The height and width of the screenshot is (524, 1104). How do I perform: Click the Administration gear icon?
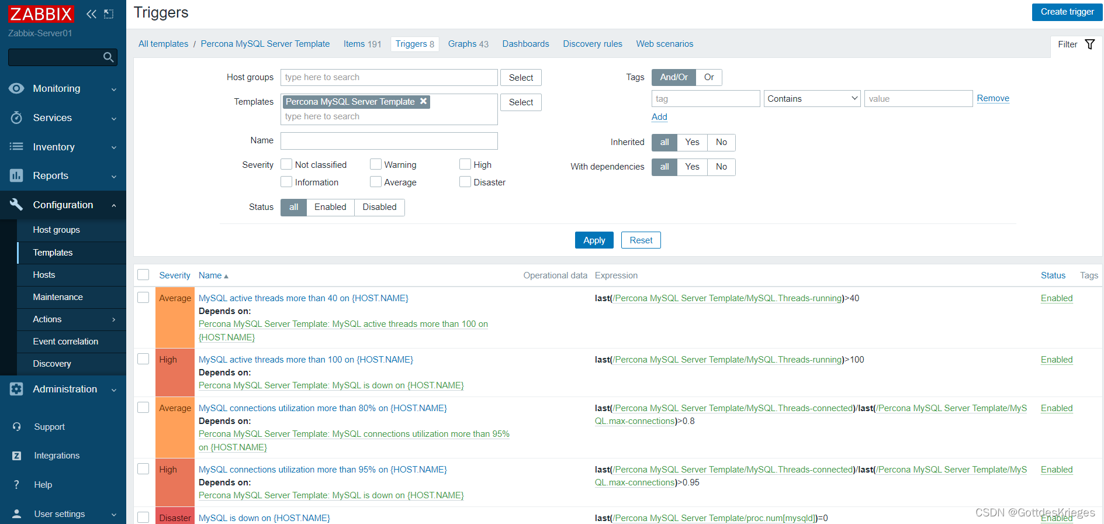click(16, 389)
